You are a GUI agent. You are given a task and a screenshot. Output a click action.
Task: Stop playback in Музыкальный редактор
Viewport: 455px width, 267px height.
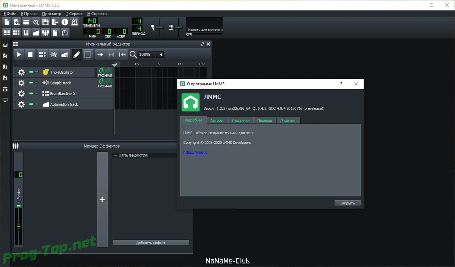coord(30,55)
